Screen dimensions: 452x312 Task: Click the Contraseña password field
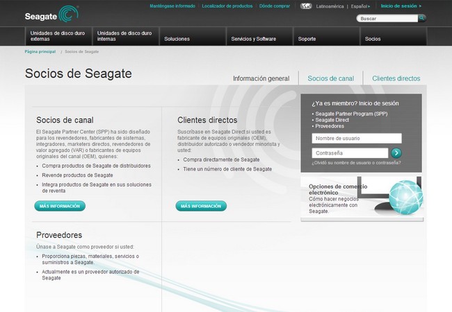(x=350, y=153)
